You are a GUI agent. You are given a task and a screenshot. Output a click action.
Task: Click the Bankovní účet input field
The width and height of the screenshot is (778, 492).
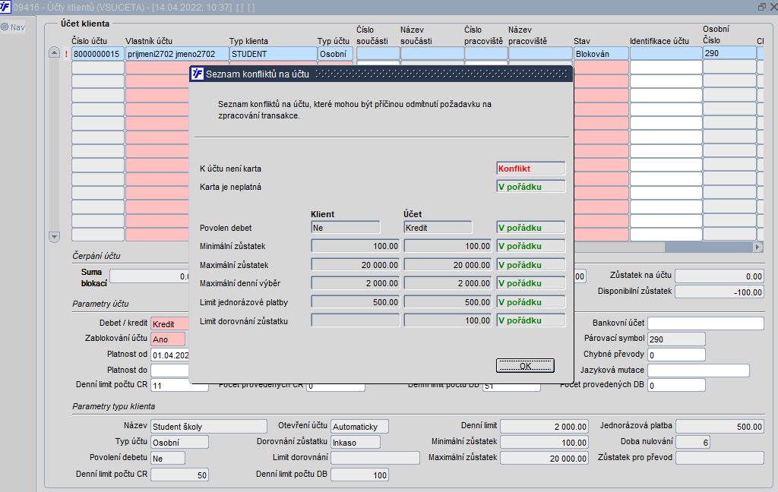tap(705, 324)
